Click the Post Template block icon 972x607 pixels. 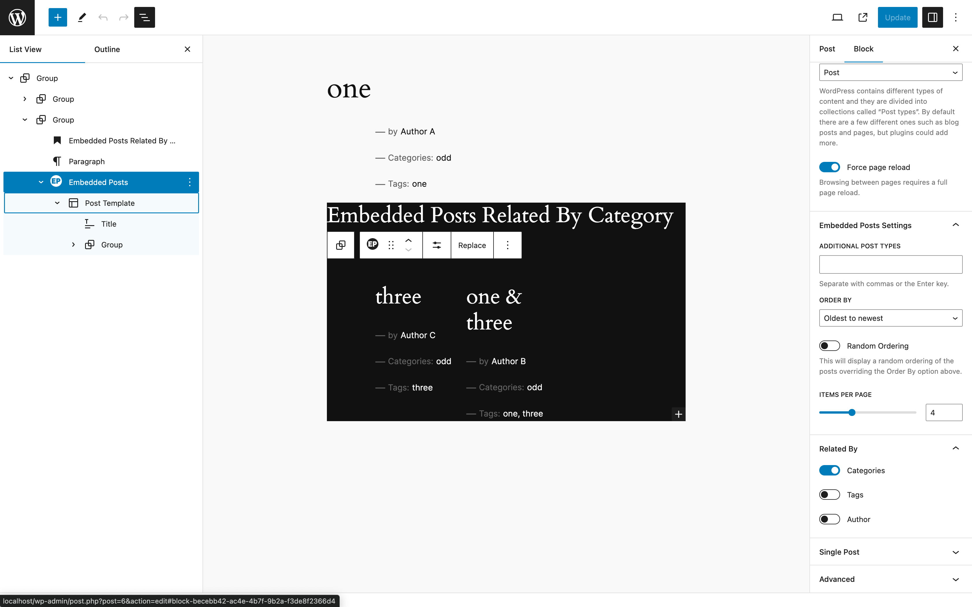coord(73,203)
